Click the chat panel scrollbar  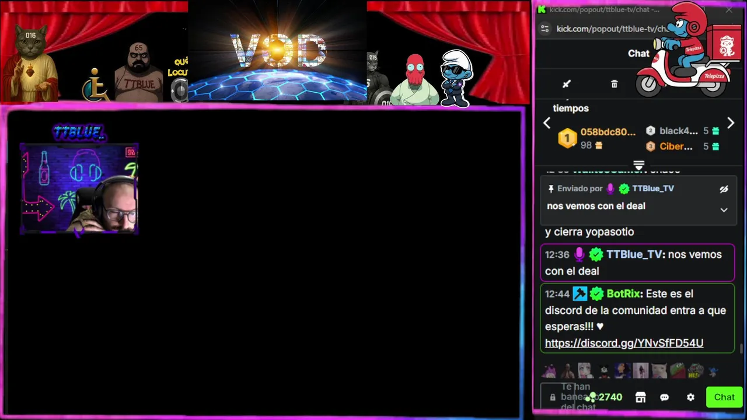pos(742,349)
